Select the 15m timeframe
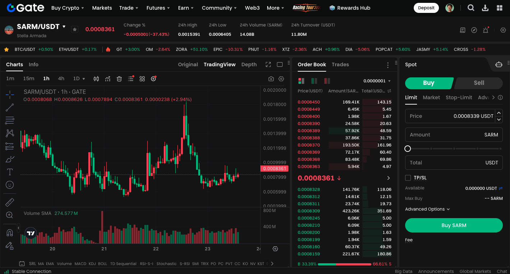The height and width of the screenshot is (274, 510). click(29, 79)
